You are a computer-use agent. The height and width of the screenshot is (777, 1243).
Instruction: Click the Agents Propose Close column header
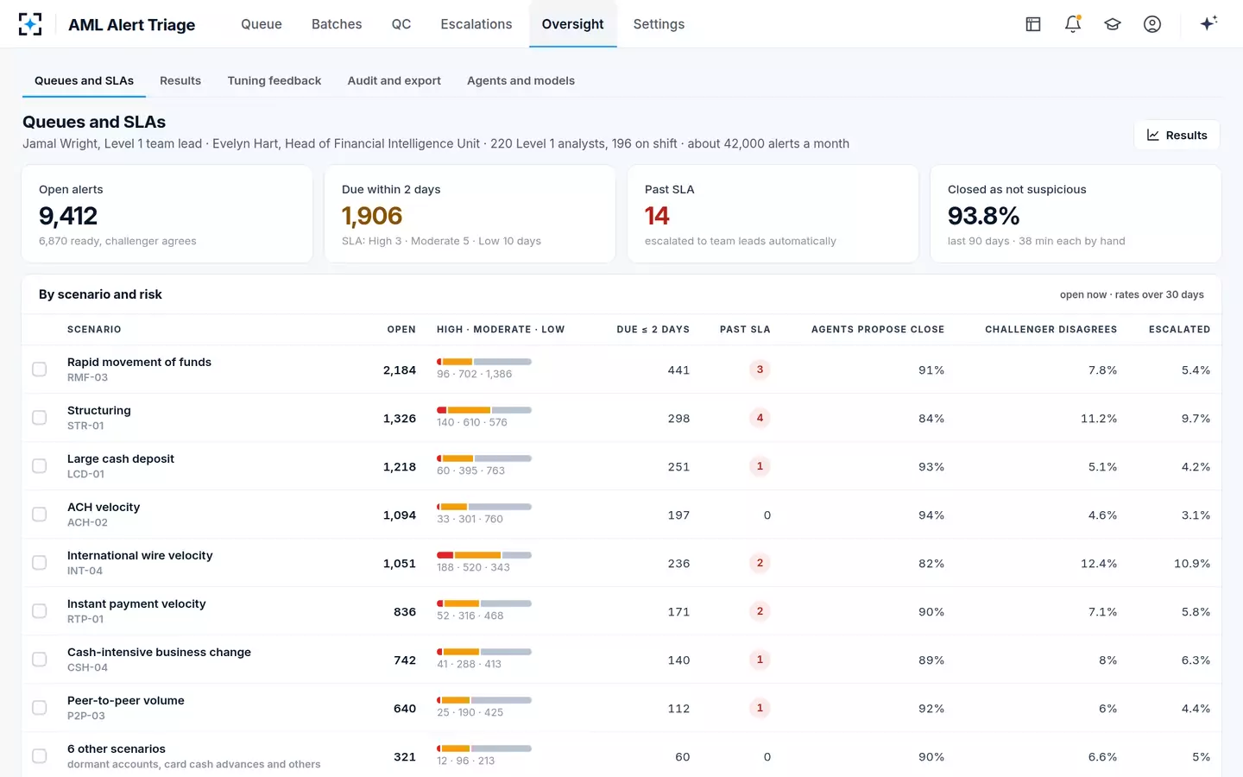[878, 330]
